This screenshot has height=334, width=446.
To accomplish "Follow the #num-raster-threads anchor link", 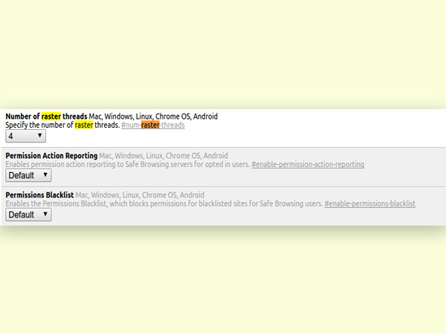I will pyautogui.click(x=152, y=125).
